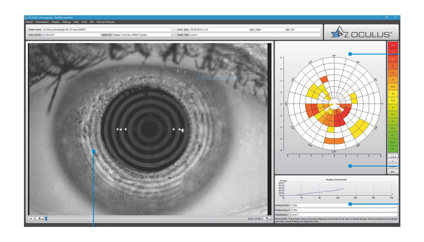
Task: Minimize the Keratograph window
Action: (x=378, y=18)
